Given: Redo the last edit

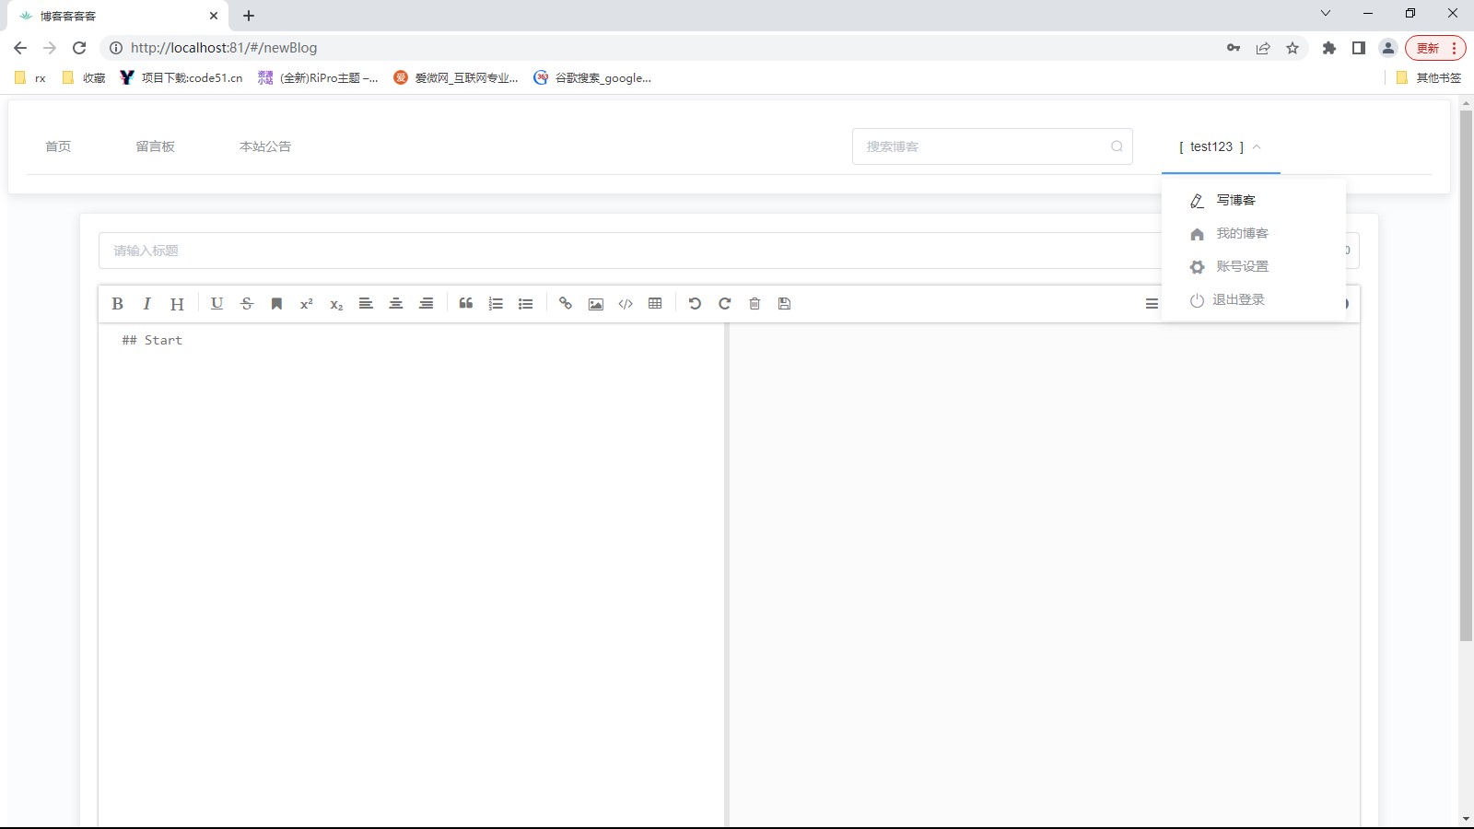Looking at the screenshot, I should click(725, 304).
